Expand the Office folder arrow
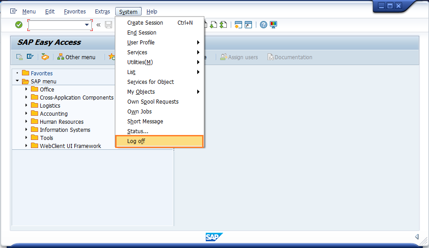429x248 pixels. coord(26,89)
